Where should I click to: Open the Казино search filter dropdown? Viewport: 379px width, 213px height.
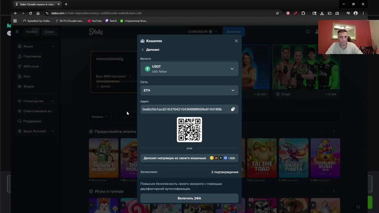pyautogui.click(x=100, y=117)
